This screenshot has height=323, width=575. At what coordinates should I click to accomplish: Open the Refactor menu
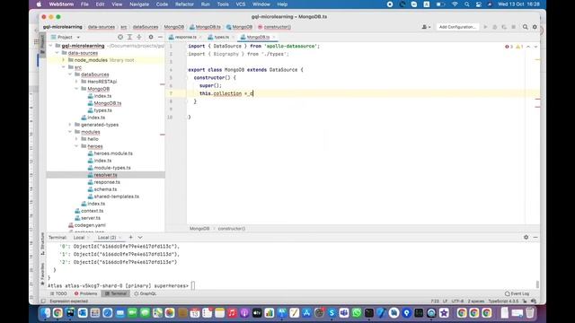184,4
